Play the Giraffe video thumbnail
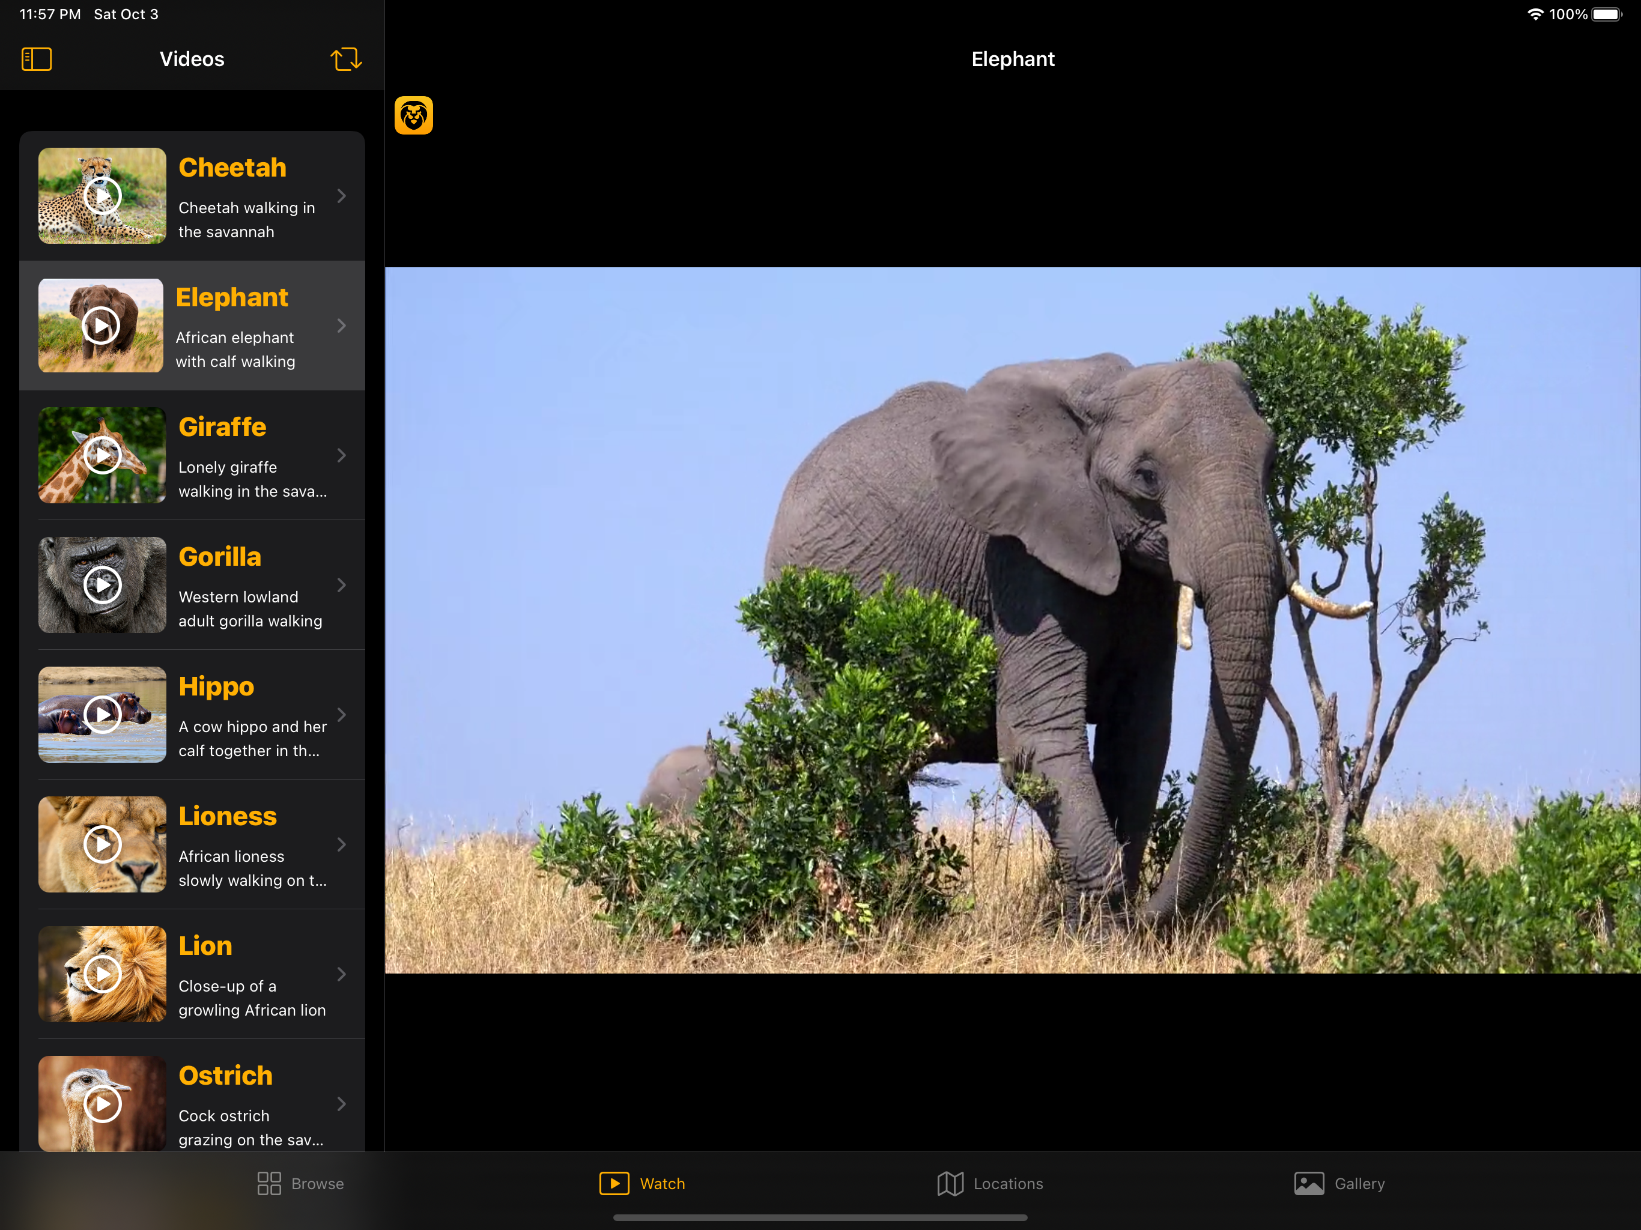Screen dimensions: 1641x1230 102,455
